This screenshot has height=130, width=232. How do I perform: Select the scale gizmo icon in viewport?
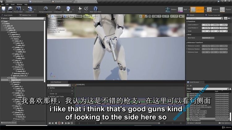point(146,16)
